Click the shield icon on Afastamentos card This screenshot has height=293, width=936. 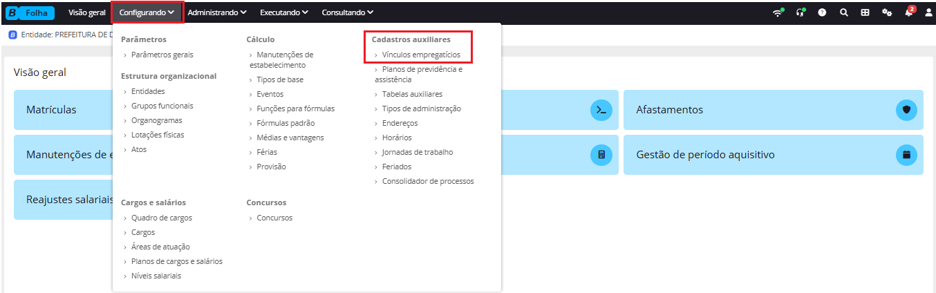click(906, 110)
